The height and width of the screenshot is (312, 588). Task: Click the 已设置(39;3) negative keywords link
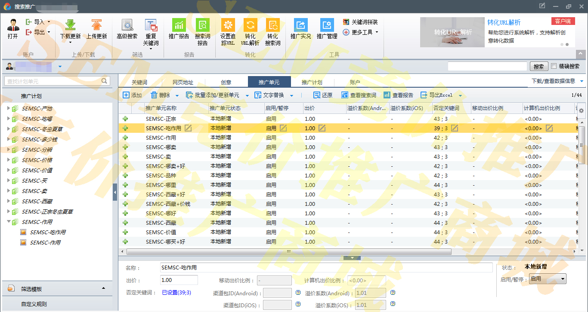click(176, 293)
